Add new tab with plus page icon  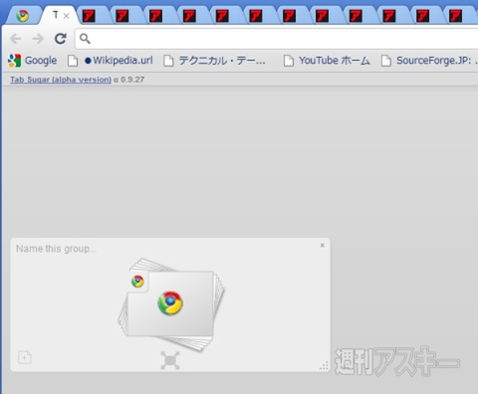click(25, 357)
